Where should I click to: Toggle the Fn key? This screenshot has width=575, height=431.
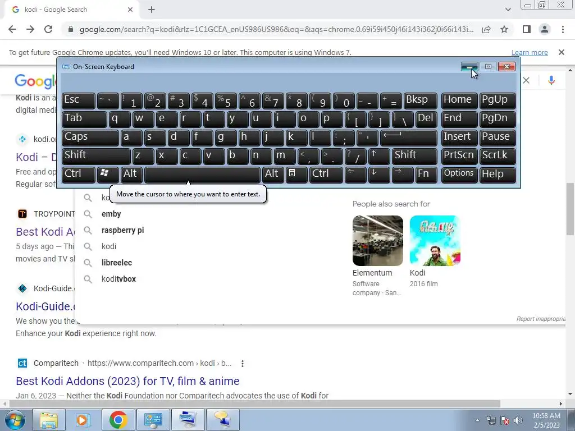point(426,174)
